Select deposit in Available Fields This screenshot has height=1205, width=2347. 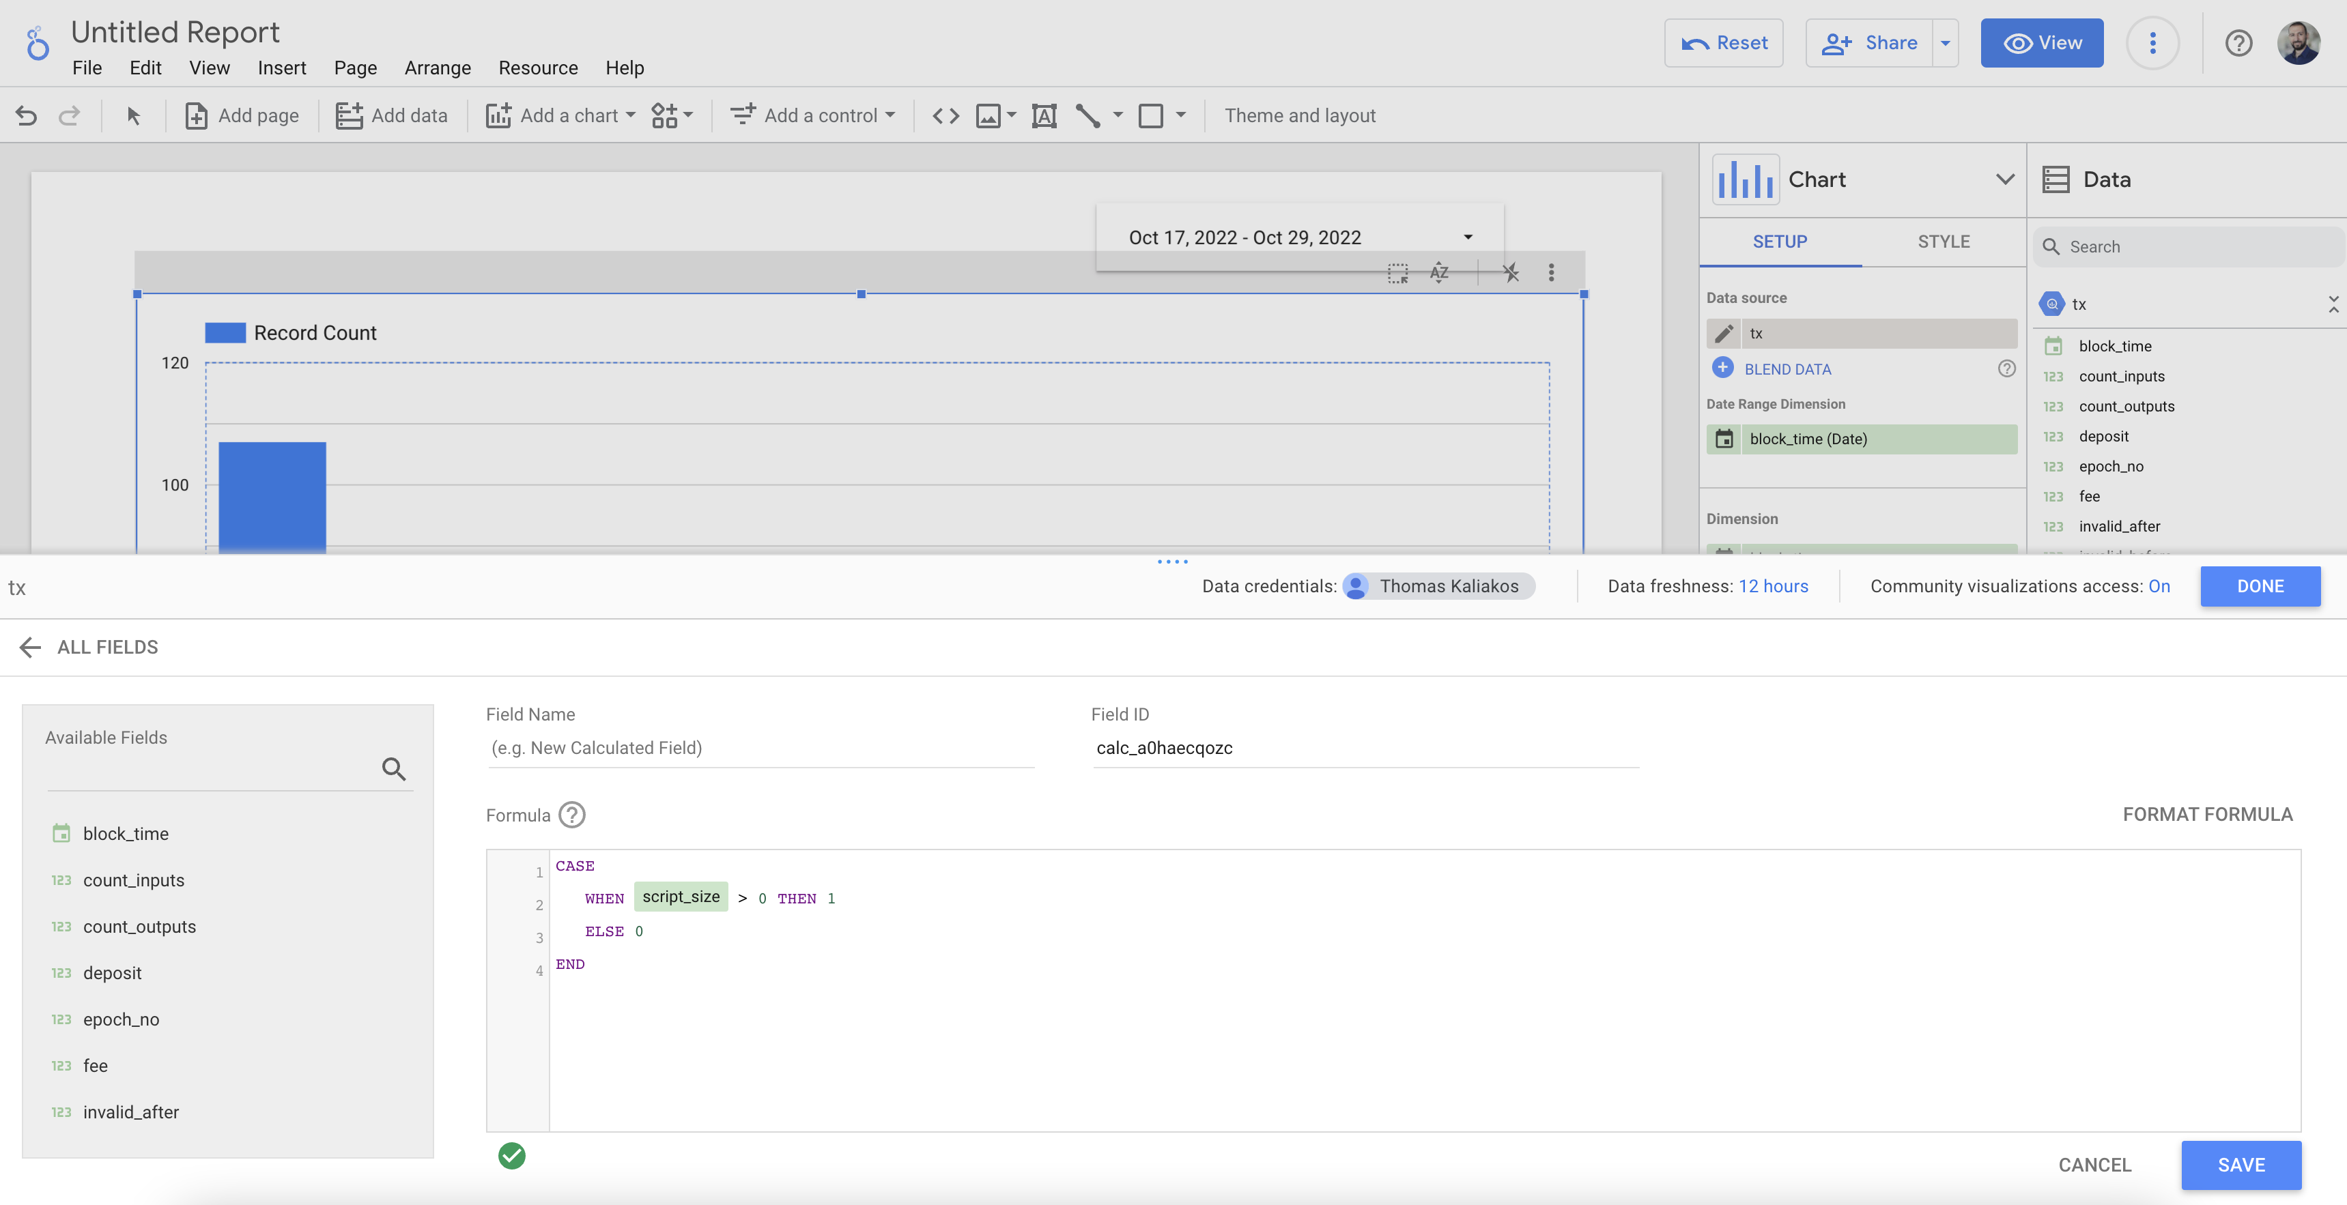tap(112, 973)
